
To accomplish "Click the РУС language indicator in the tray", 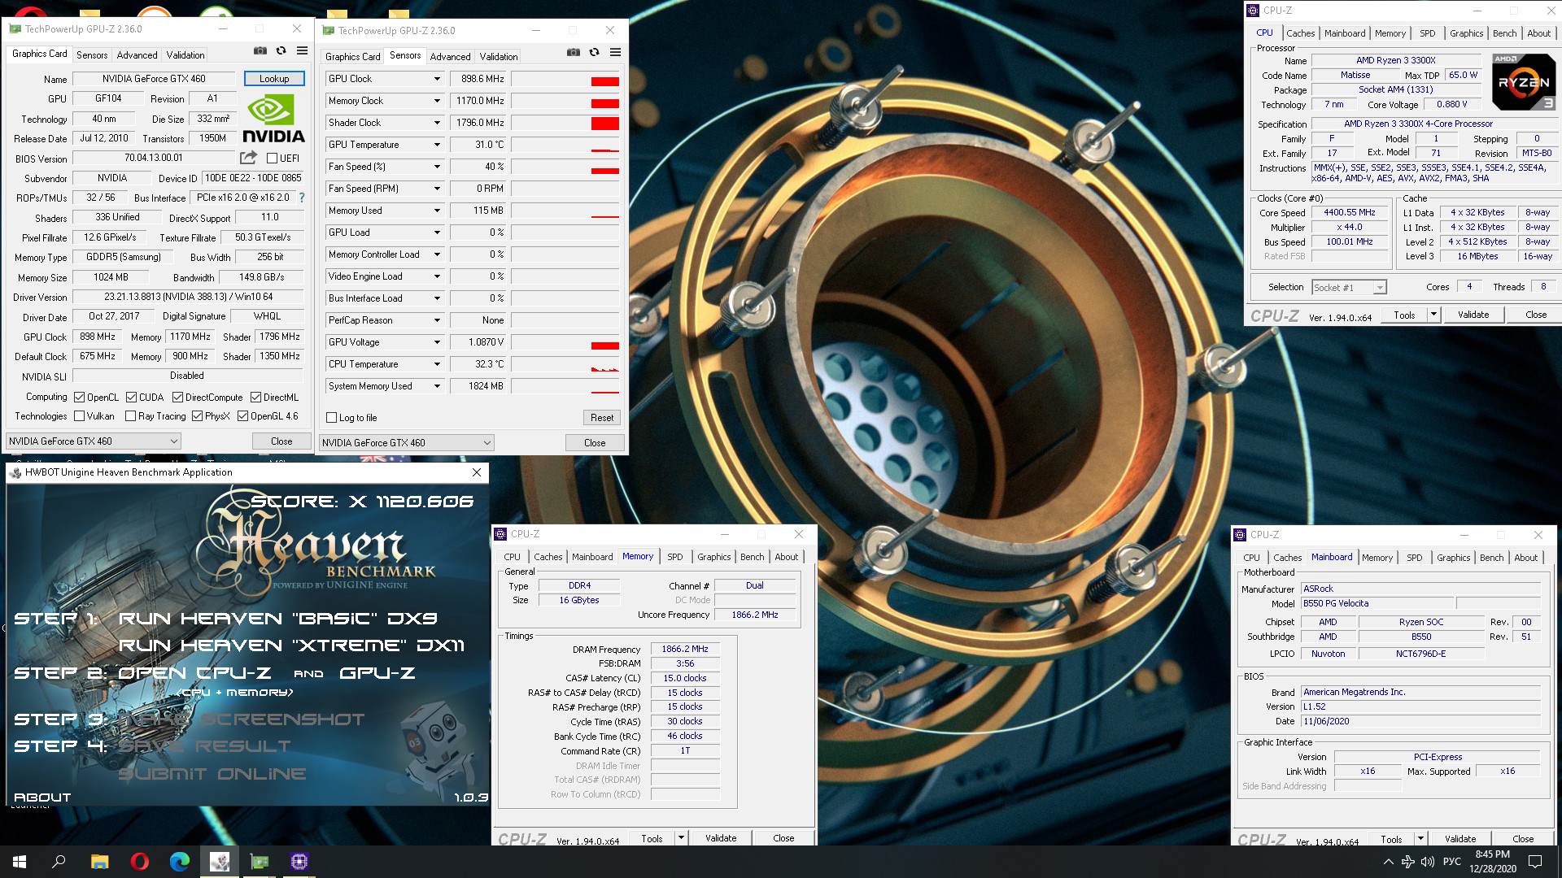I will pos(1451,862).
